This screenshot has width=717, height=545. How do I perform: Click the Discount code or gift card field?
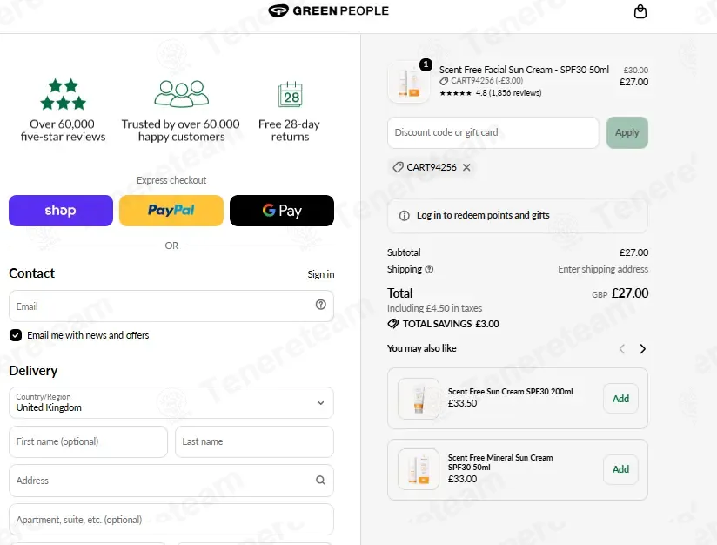coord(493,132)
